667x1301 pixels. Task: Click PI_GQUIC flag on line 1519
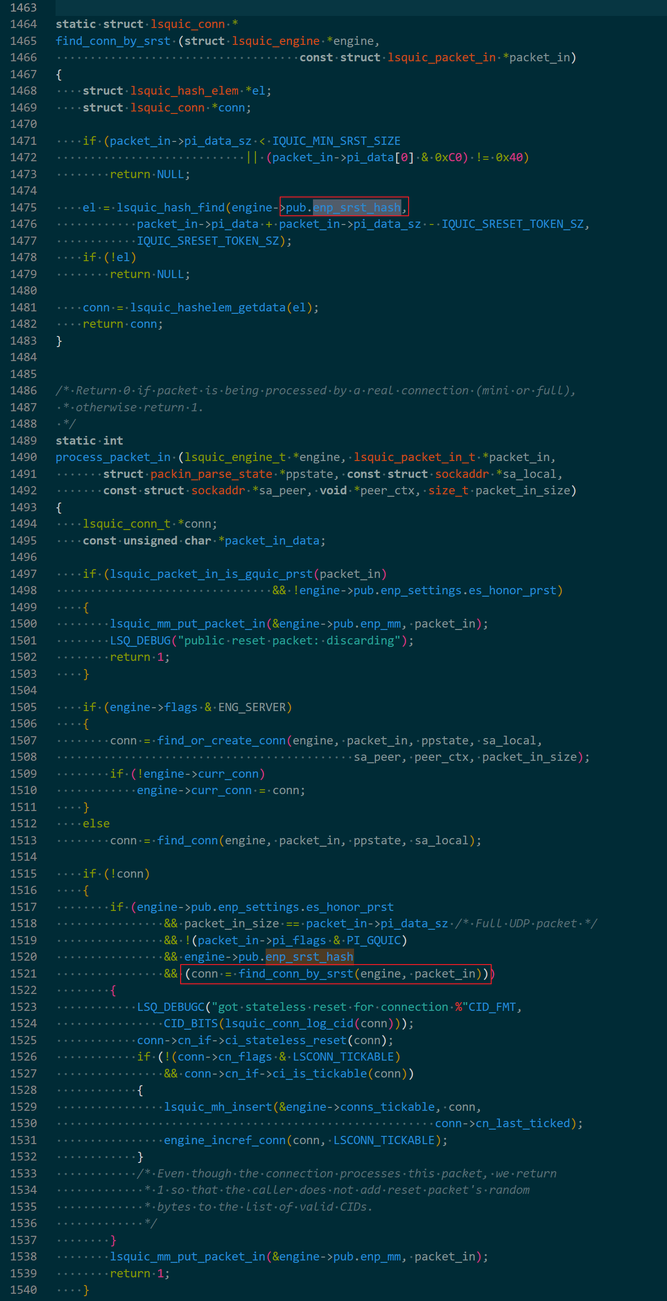click(373, 940)
